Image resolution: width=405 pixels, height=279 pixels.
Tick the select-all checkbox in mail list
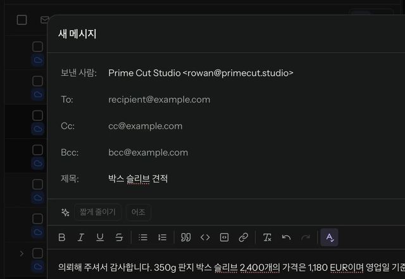[22, 20]
